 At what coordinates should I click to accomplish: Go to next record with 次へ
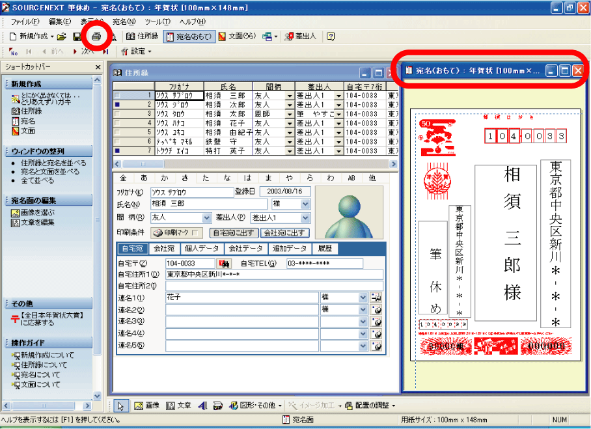coord(84,51)
